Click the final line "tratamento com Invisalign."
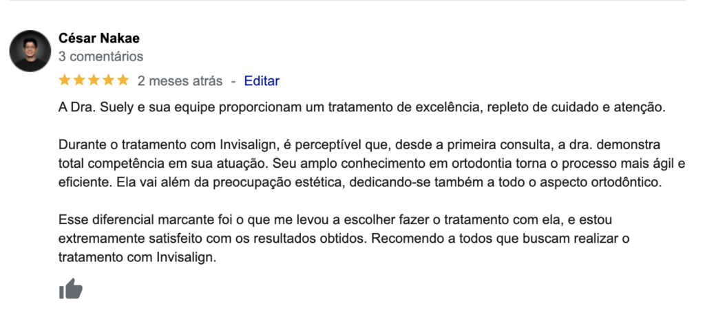 pos(138,257)
